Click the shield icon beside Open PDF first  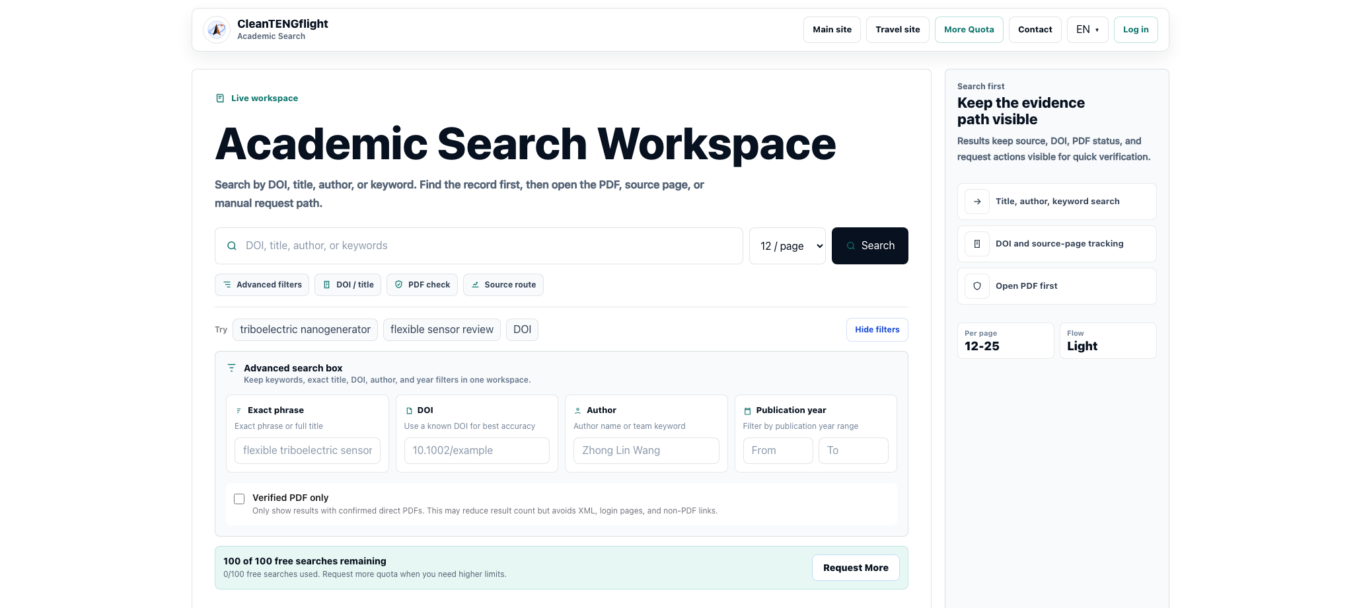click(977, 286)
